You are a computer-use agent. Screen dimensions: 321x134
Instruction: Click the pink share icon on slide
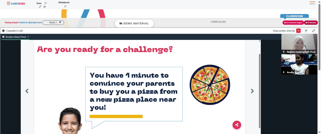pyautogui.click(x=237, y=125)
